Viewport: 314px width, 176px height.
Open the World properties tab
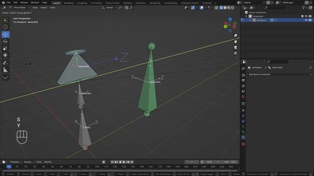[243, 97]
